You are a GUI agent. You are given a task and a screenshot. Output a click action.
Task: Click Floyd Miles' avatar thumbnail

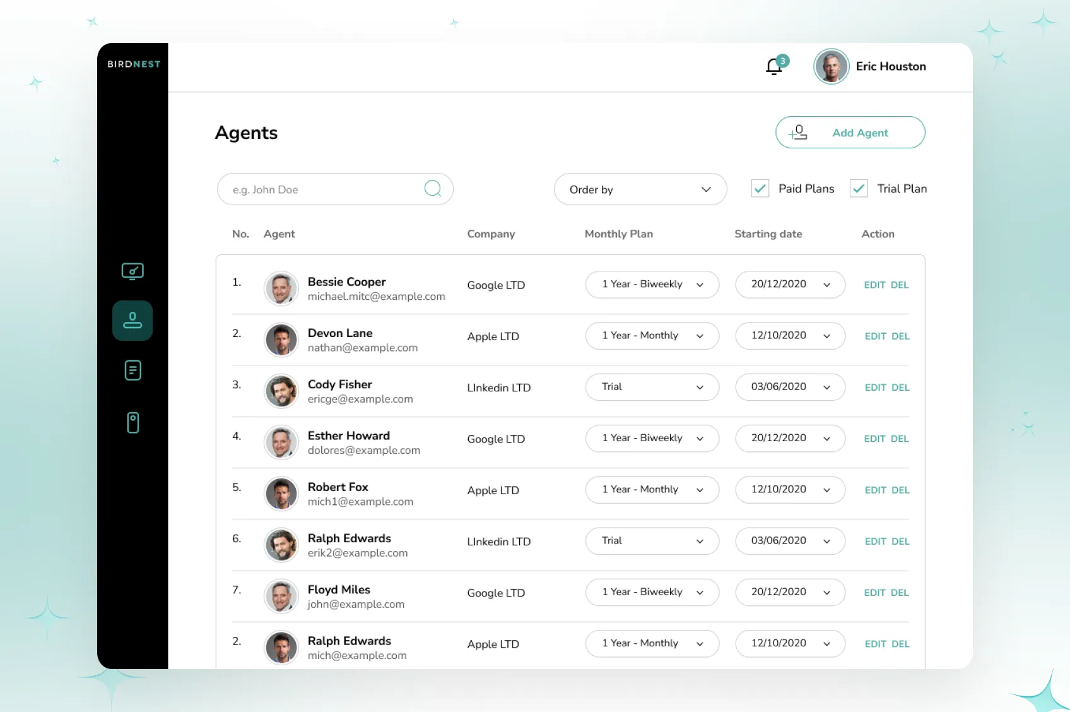pos(281,596)
